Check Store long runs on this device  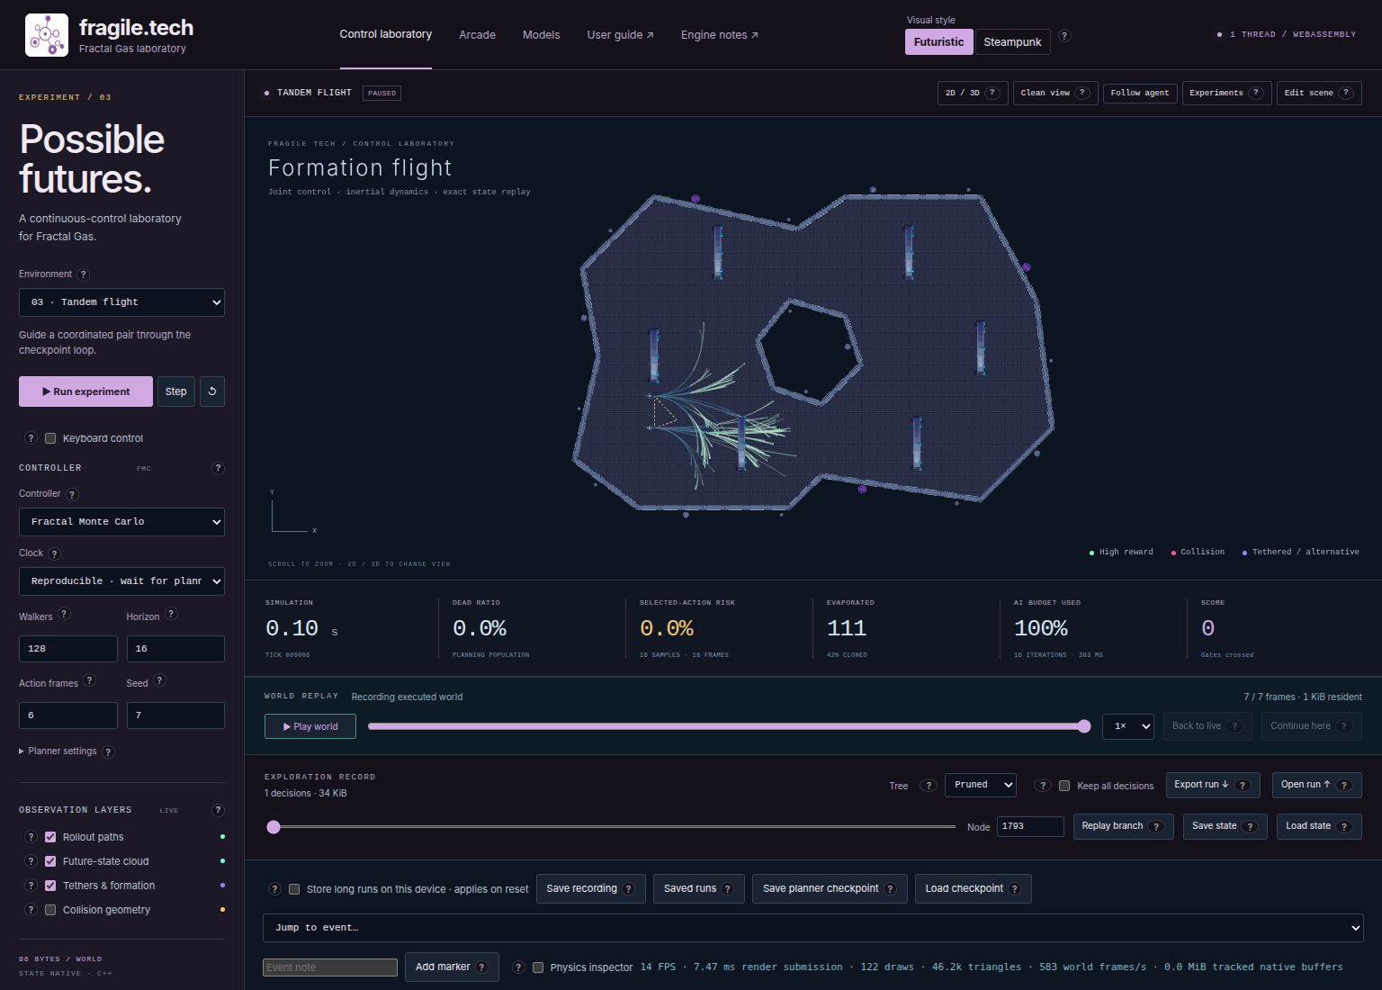pos(294,889)
